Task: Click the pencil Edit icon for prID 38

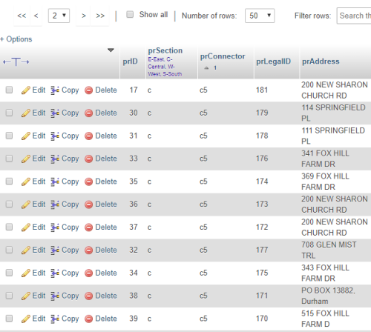Action: click(26, 296)
